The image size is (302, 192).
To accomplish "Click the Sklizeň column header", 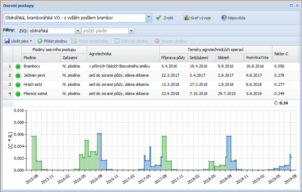I will (x=223, y=58).
